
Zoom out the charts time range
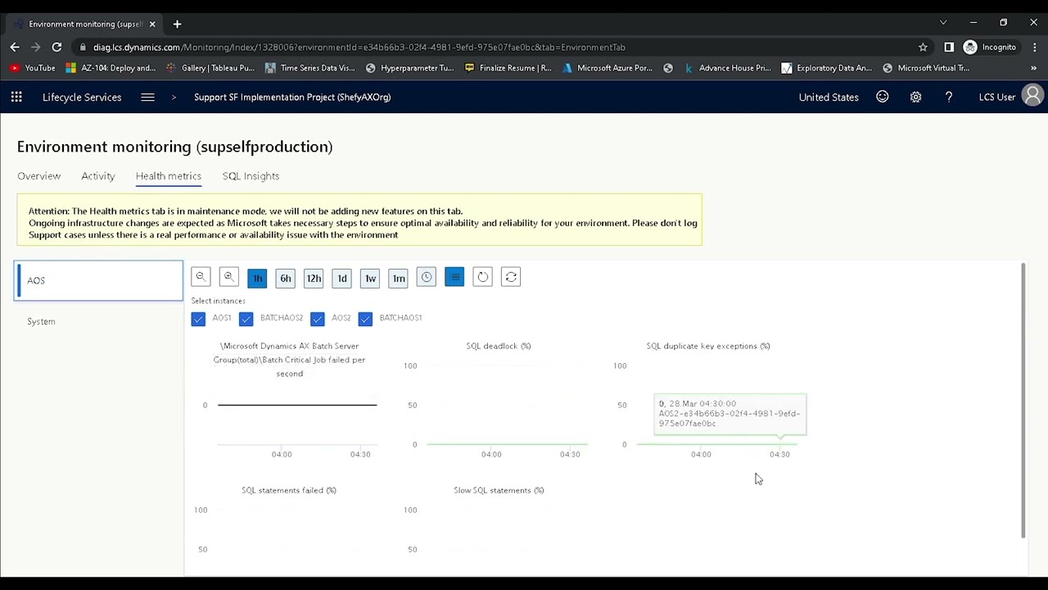pyautogui.click(x=201, y=277)
